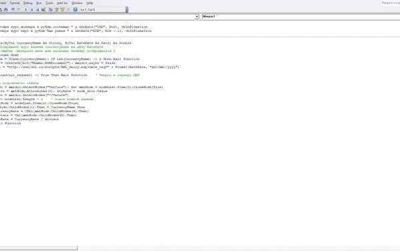Viewport: 400px width, 251px height.
Task: Expand the Object dropdown arrow
Action: [x=197, y=16]
